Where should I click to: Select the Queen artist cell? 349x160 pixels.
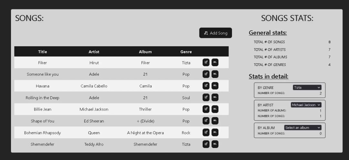pos(94,133)
